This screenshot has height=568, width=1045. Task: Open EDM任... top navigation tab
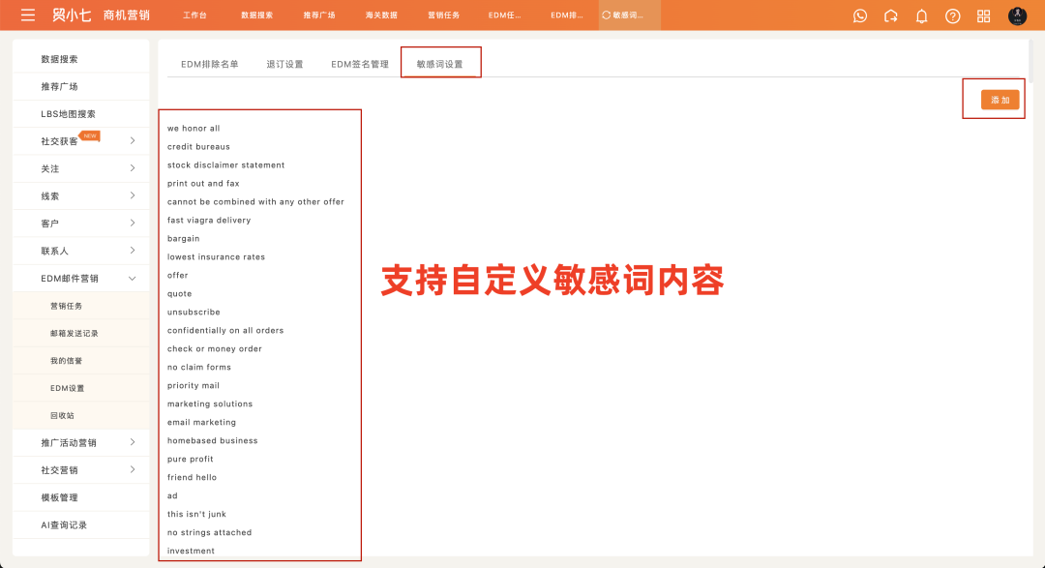click(504, 15)
